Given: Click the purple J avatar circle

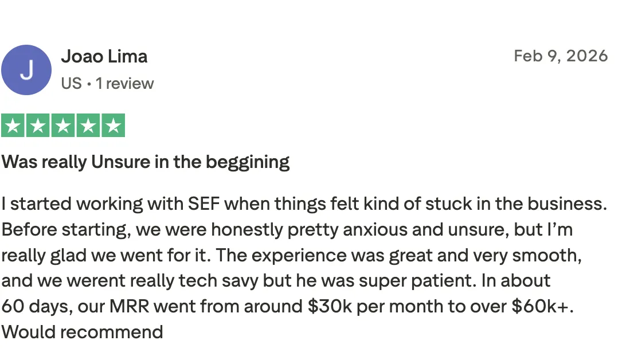Looking at the screenshot, I should click(x=26, y=70).
